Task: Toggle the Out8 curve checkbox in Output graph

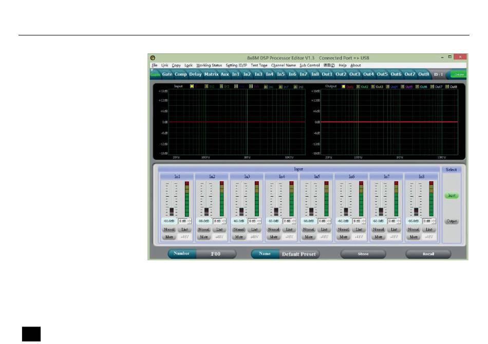Action: tap(447, 86)
